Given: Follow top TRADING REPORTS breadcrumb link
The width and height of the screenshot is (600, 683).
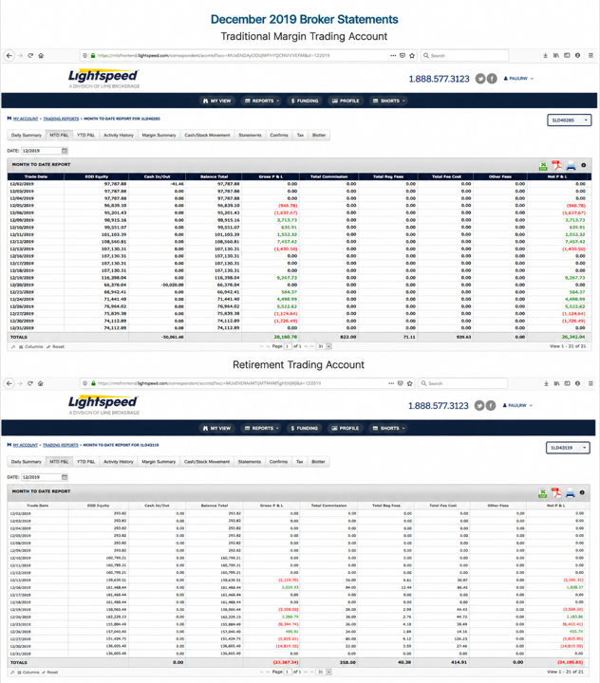Looking at the screenshot, I should [x=61, y=119].
